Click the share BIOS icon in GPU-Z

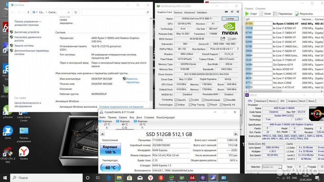click(x=223, y=39)
